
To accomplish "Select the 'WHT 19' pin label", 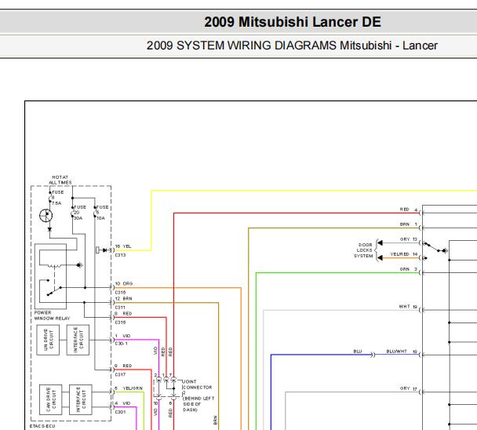I will (408, 307).
